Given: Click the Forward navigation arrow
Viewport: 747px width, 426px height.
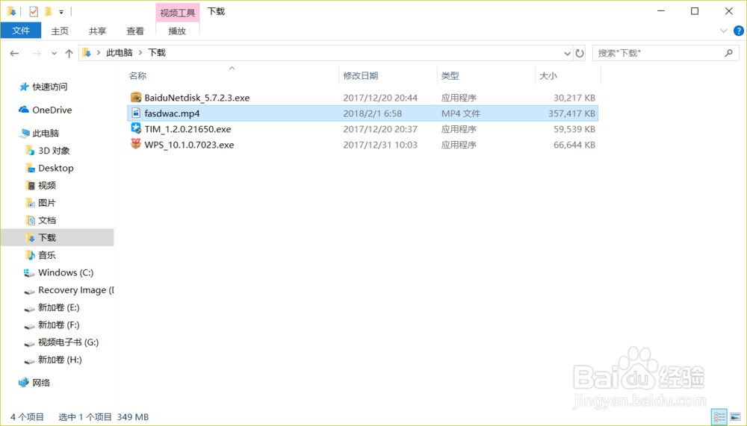Looking at the screenshot, I should [36, 53].
